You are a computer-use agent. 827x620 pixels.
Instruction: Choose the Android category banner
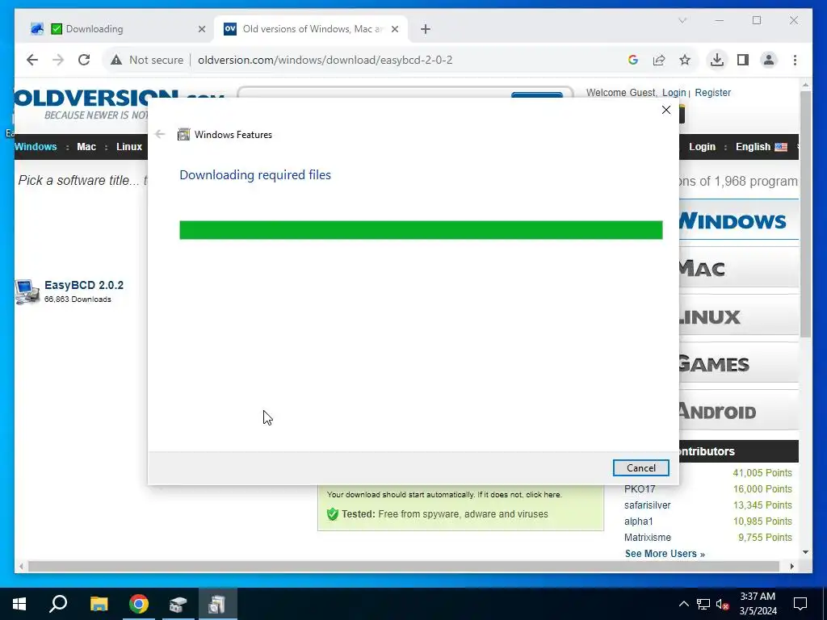tap(738, 411)
